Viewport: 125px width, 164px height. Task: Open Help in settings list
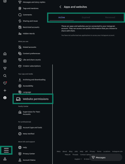click(x=23, y=147)
